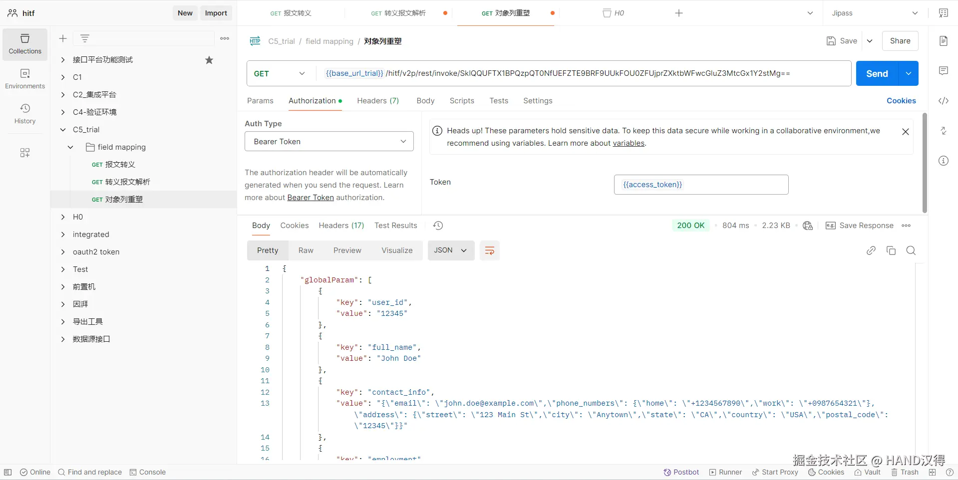The height and width of the screenshot is (480, 958).
Task: Open the Auth Type Bearer Token dropdown
Action: (329, 142)
